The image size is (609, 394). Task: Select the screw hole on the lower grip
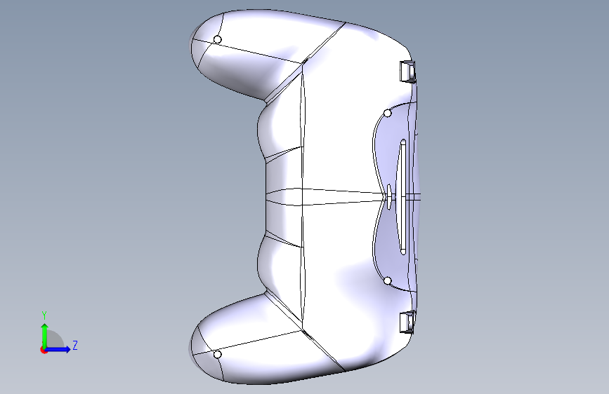(218, 355)
